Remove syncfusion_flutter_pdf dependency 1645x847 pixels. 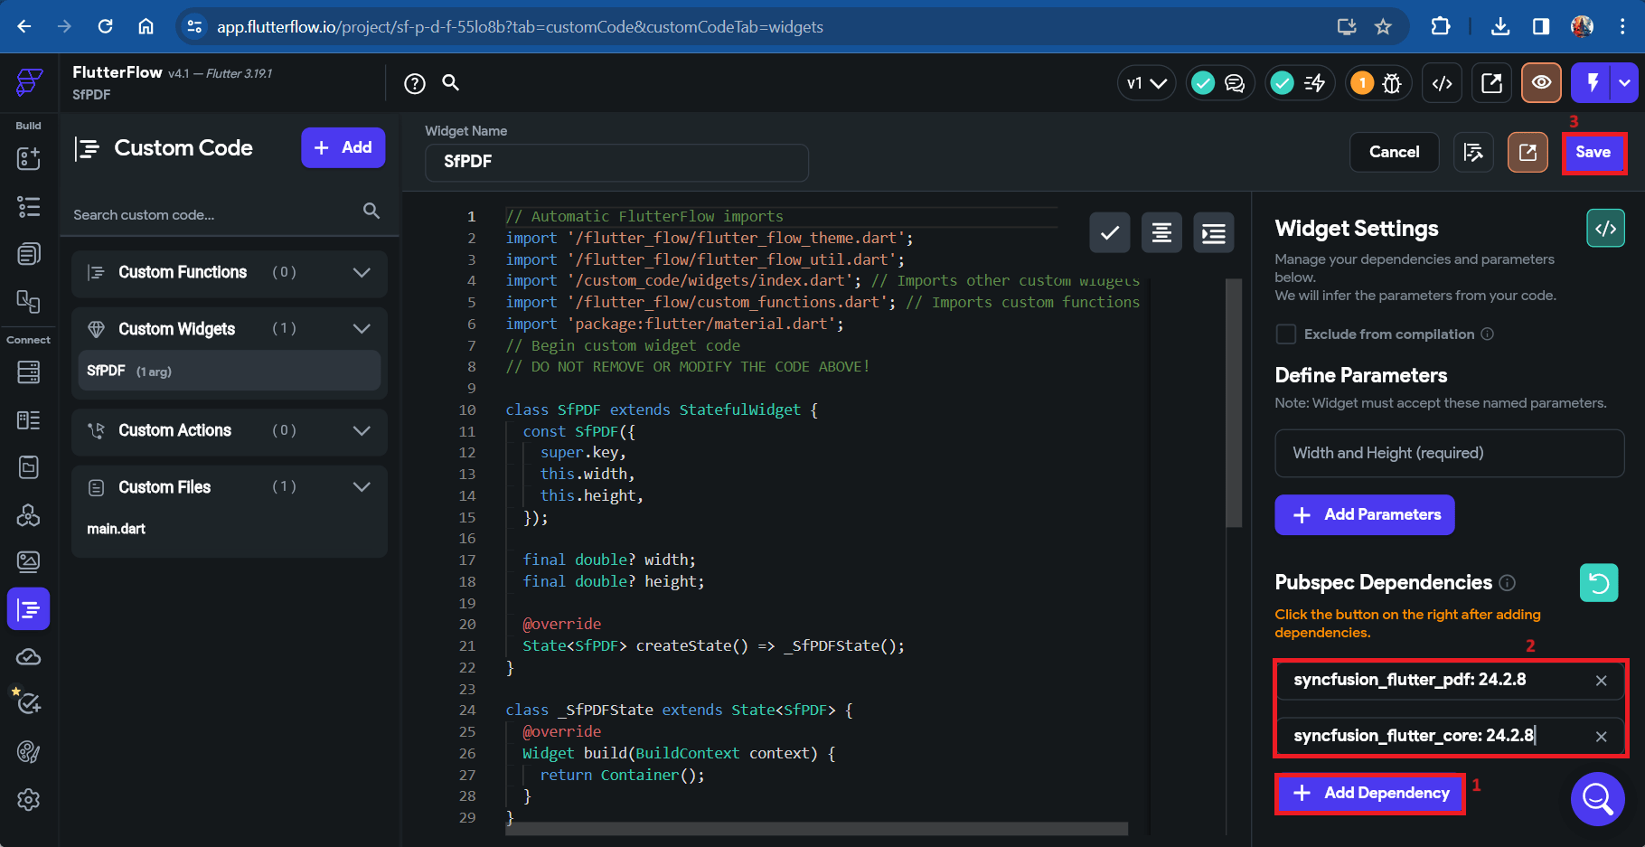[1601, 681]
